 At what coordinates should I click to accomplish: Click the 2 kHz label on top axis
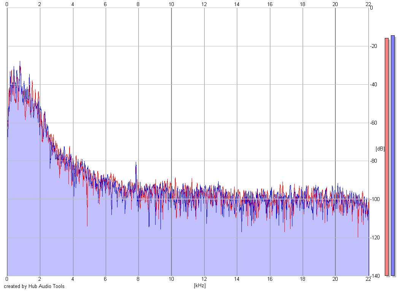40,4
